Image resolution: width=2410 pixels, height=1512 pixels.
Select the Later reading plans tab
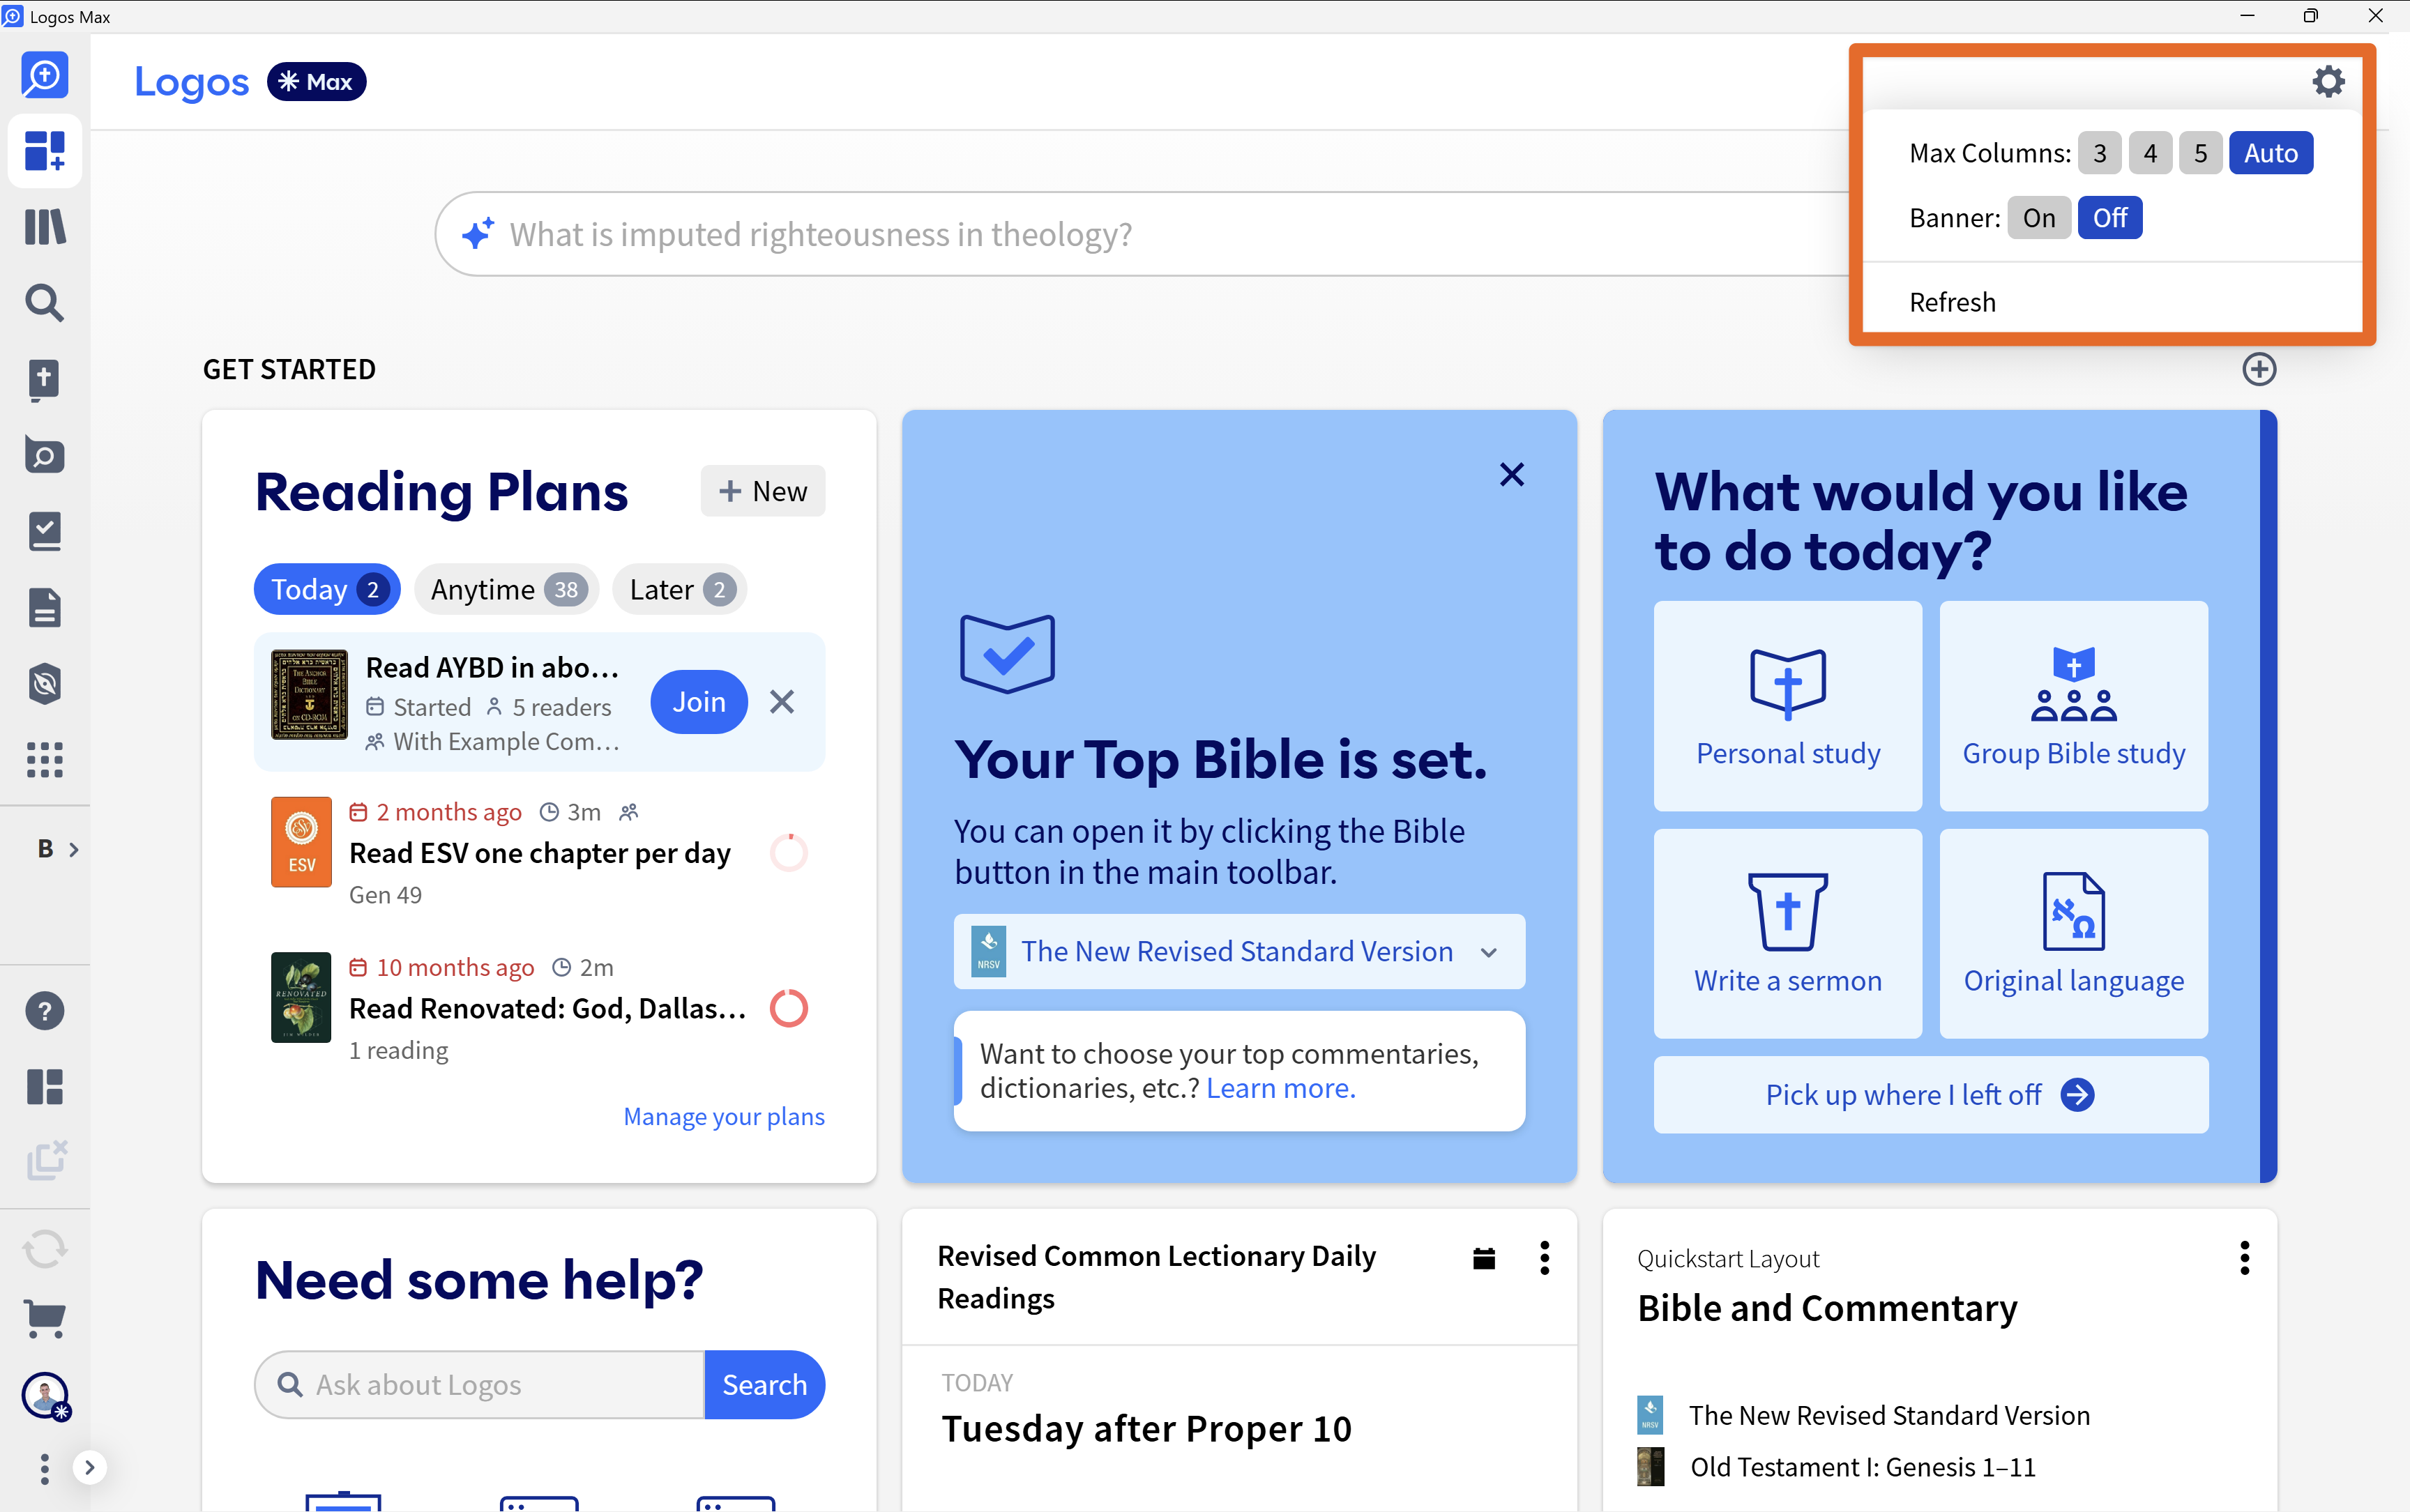(681, 590)
